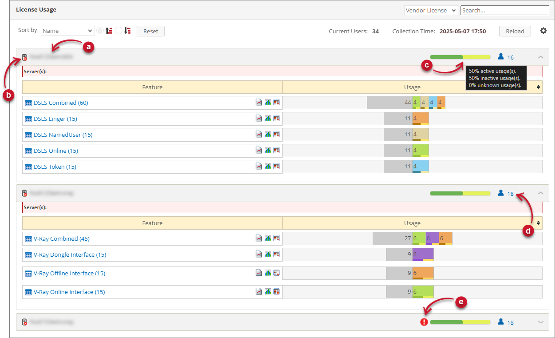Select the descending sort radio button
Viewport: 555px width, 338px height.
118,31
